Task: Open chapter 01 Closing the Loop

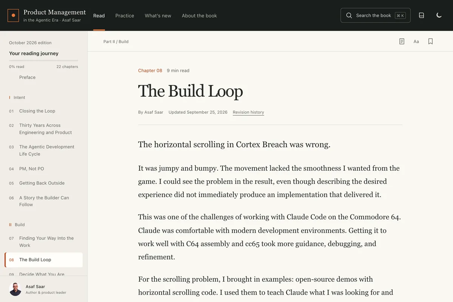Action: tap(43, 111)
